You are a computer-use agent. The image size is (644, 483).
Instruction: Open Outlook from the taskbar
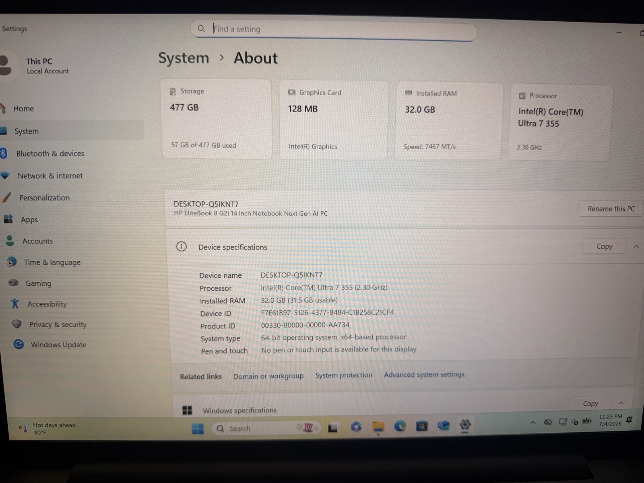coord(443,425)
